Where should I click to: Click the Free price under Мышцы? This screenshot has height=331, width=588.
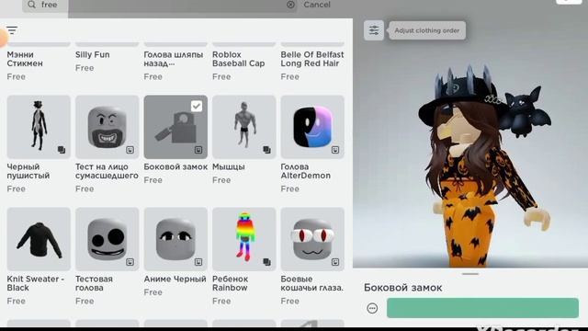pyautogui.click(x=221, y=180)
